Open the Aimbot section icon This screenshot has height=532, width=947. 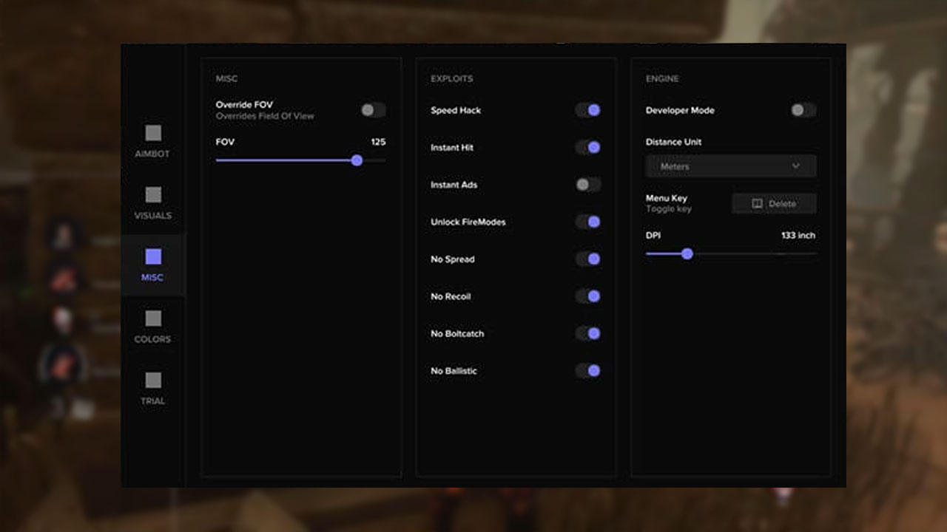point(153,133)
